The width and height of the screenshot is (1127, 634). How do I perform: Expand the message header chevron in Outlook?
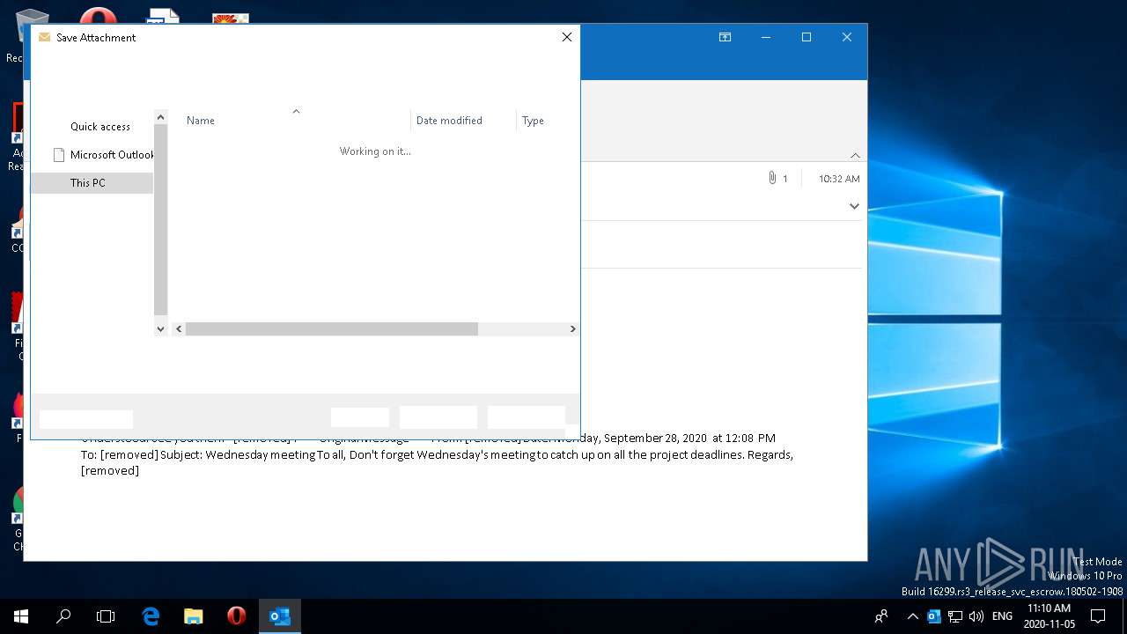tap(854, 206)
